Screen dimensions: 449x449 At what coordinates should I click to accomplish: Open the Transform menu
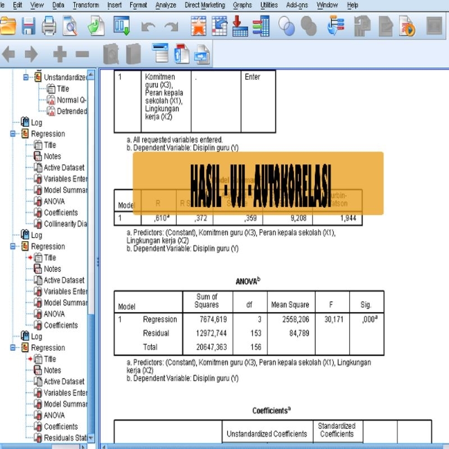click(86, 5)
